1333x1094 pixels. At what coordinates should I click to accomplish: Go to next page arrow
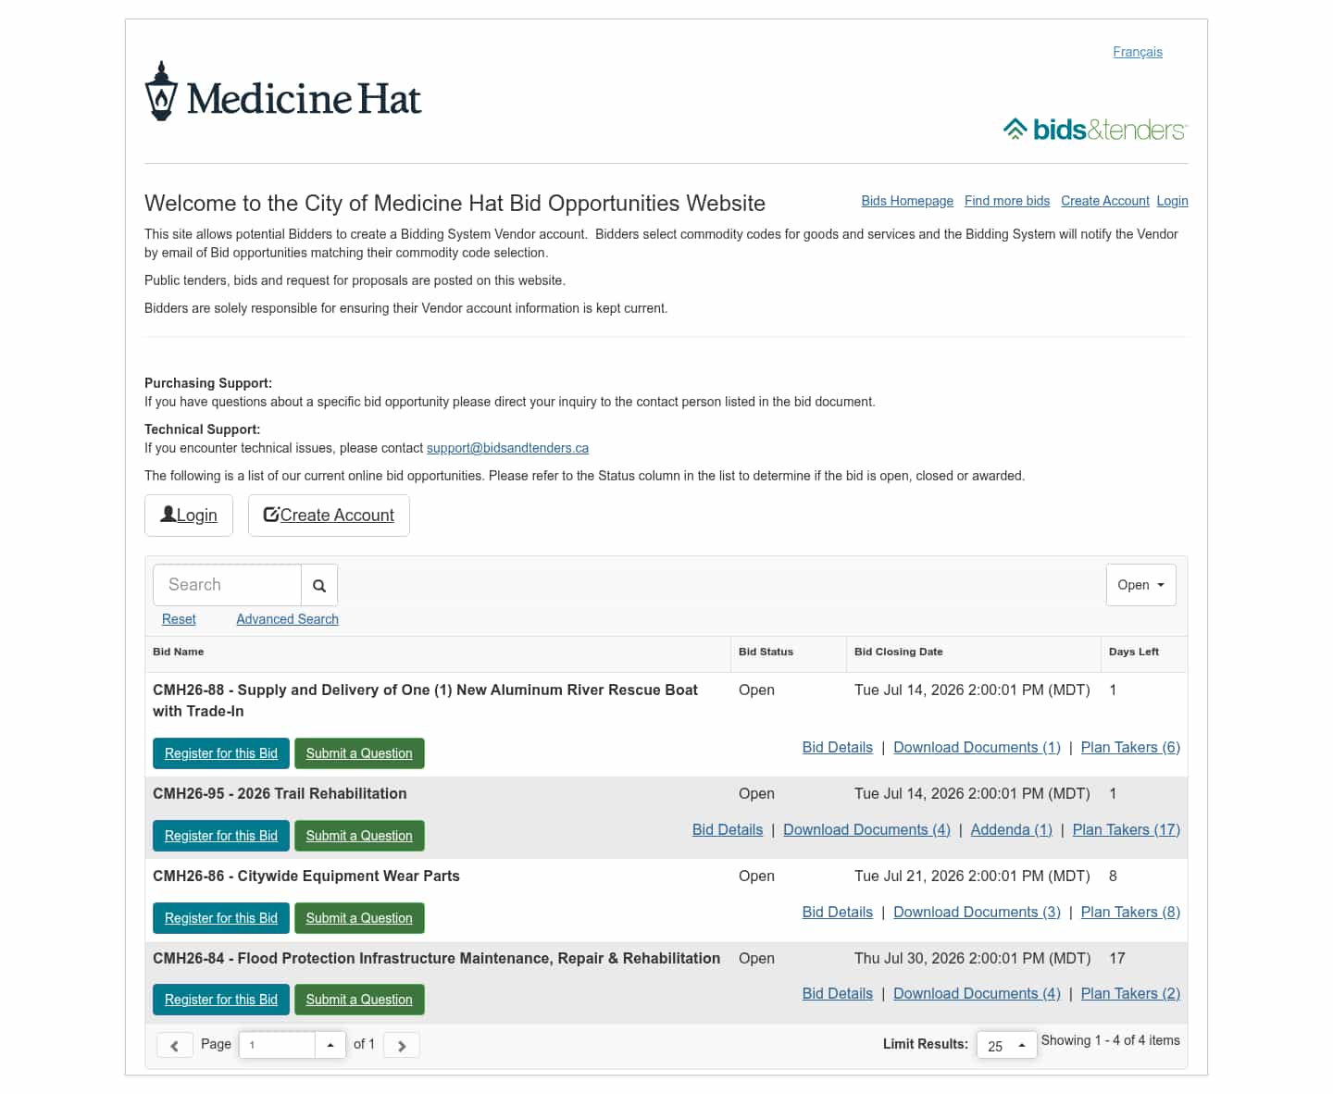402,1045
